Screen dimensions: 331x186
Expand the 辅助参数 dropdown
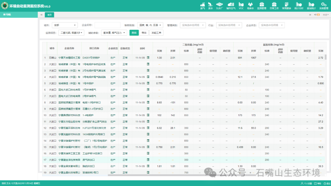click(x=114, y=33)
